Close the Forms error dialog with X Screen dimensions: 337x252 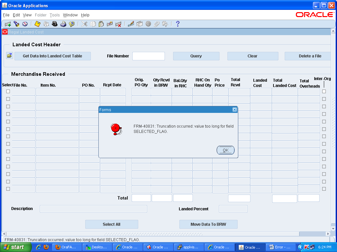(x=235, y=110)
